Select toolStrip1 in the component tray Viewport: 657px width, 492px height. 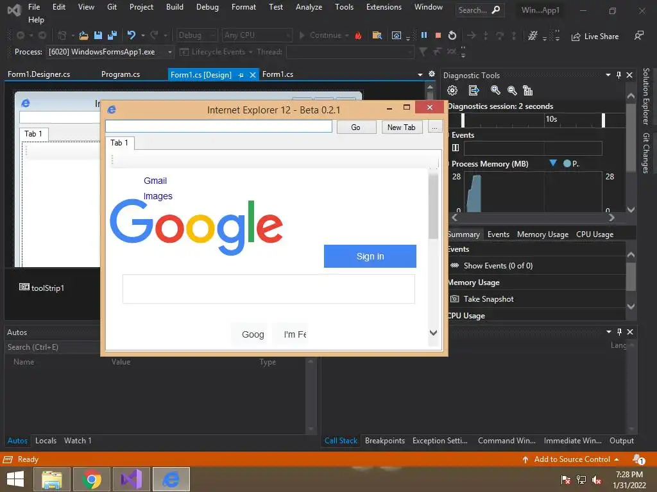(42, 288)
